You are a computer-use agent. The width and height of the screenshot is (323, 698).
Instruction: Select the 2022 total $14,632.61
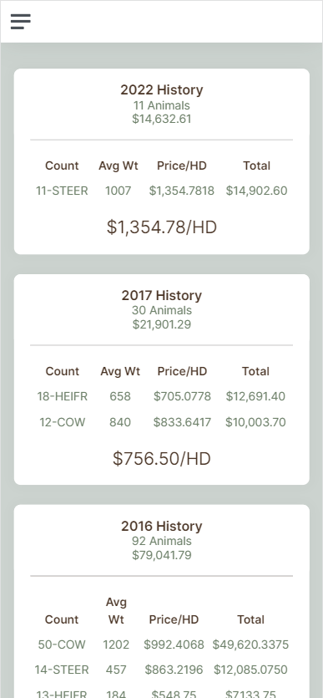[162, 119]
